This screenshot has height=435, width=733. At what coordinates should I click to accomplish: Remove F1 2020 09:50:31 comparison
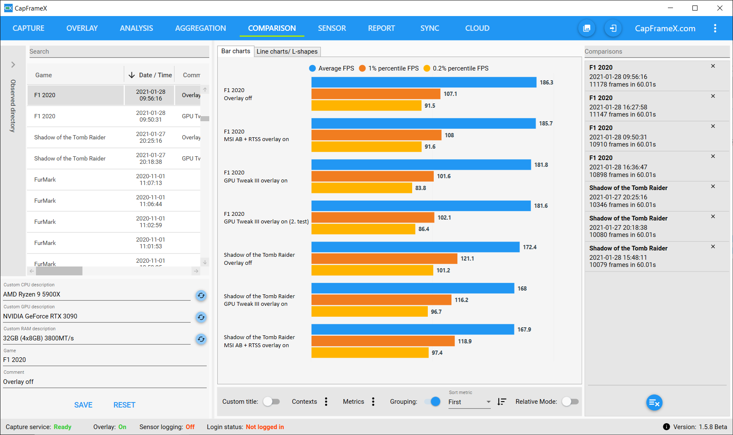click(x=713, y=126)
